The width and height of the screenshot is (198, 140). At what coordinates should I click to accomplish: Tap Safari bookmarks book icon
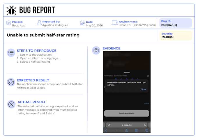pos(137,130)
